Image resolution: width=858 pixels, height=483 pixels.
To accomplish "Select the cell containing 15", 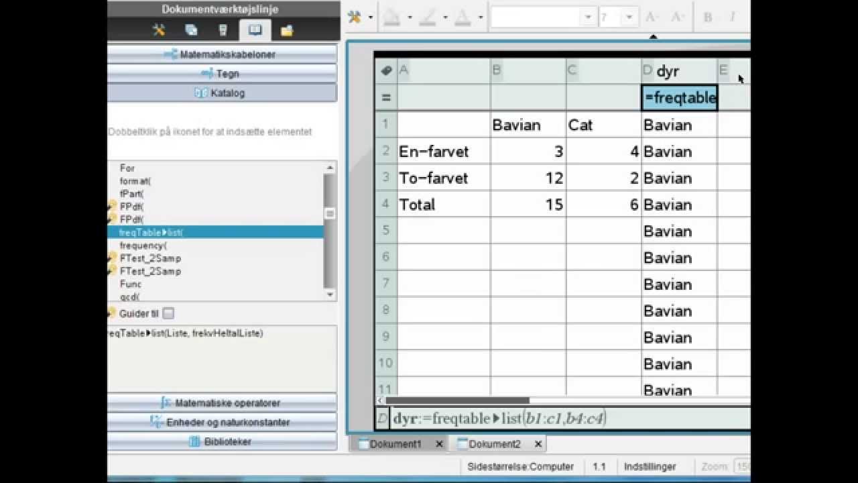I will (528, 205).
